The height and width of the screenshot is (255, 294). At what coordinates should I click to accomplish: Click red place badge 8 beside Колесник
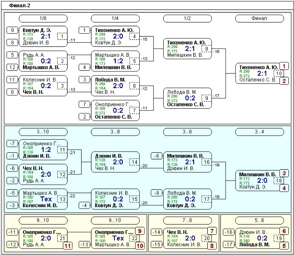(x=211, y=246)
